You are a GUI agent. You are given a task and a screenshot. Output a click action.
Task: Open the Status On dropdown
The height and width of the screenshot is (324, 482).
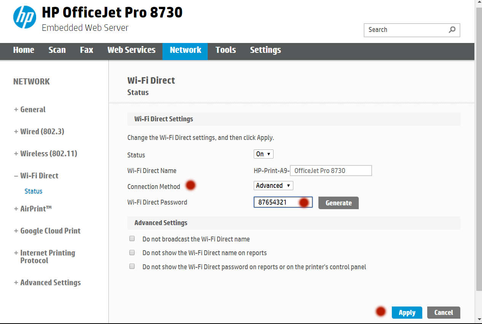(x=263, y=154)
